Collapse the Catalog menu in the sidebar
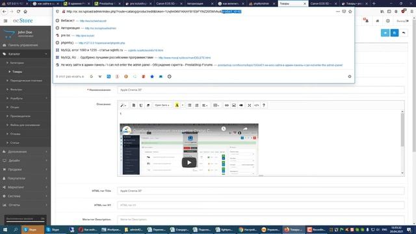This screenshot has width=416, height=234. (x=25, y=54)
